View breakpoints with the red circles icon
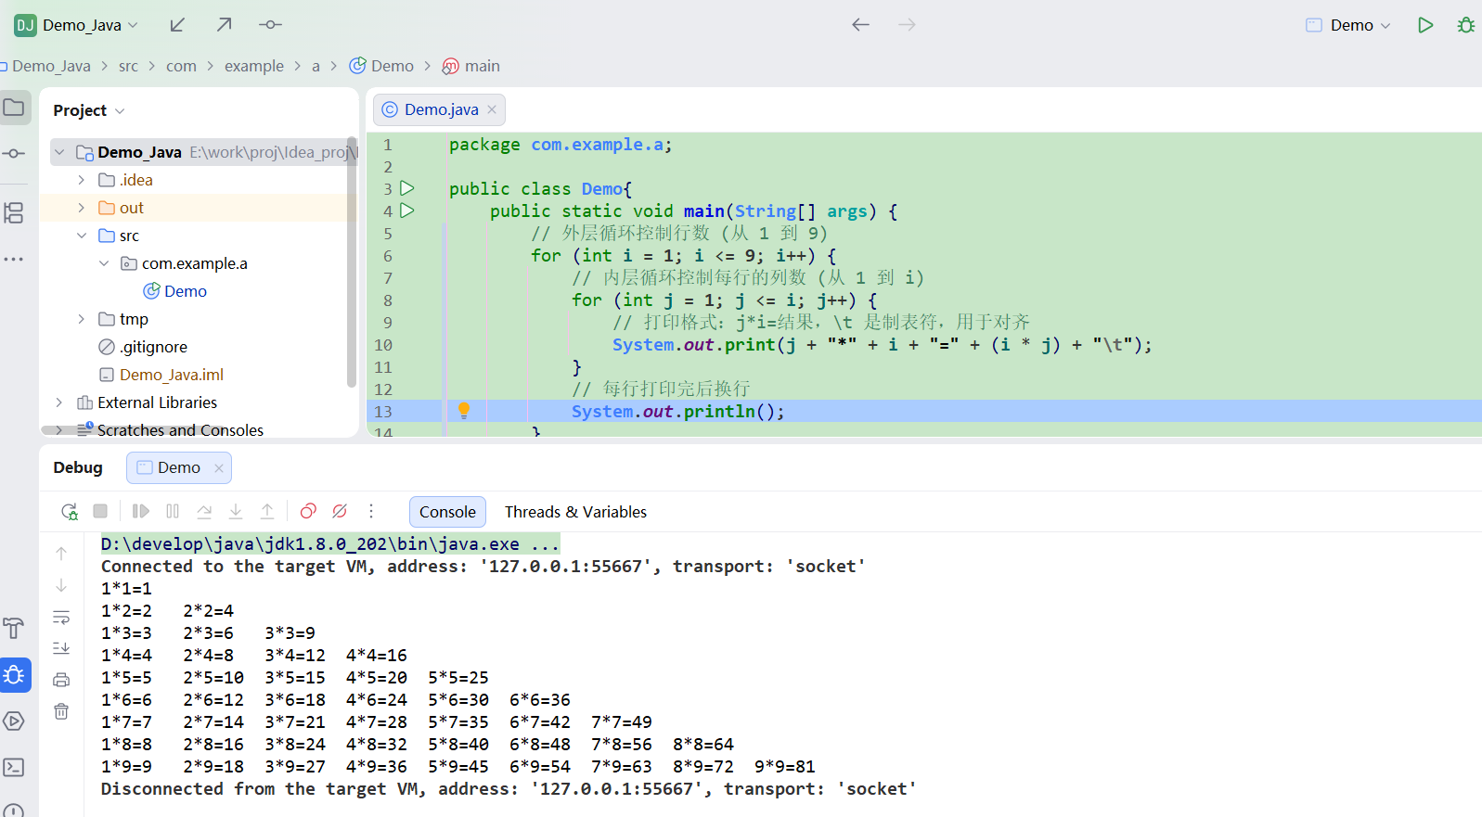 coord(308,511)
